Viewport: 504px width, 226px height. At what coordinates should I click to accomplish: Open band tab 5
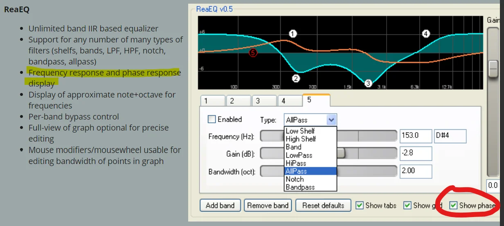(x=316, y=100)
